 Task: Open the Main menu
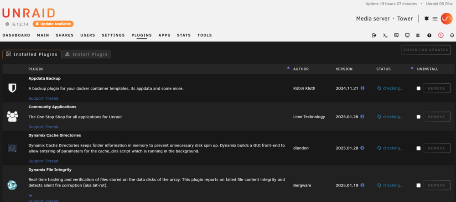click(x=43, y=35)
